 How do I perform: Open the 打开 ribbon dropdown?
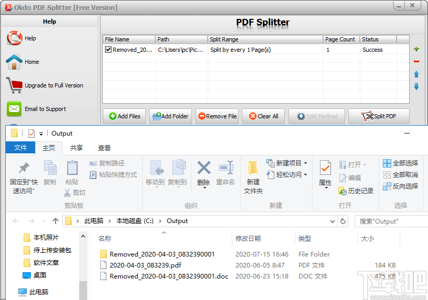[352, 164]
